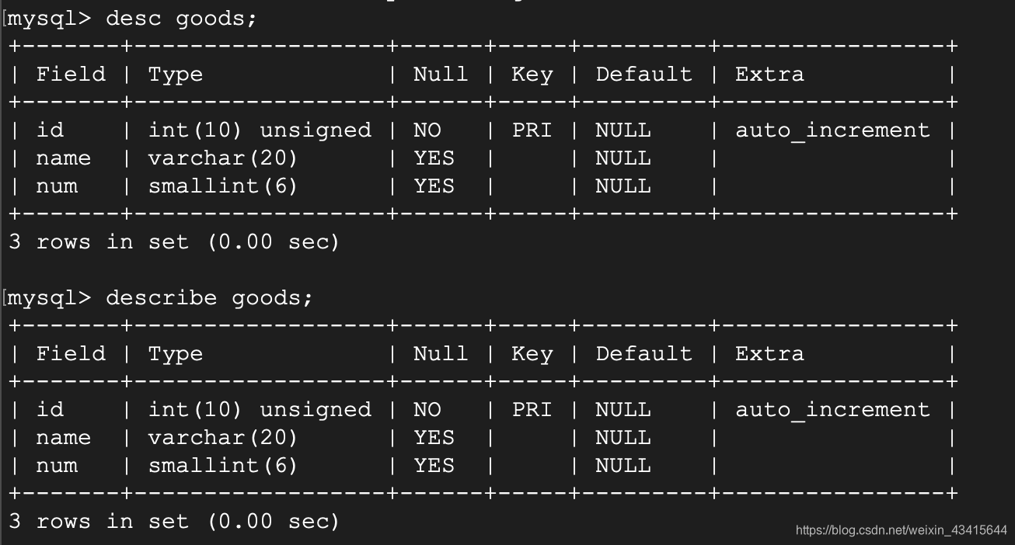Select "auto_increment" in the describe goods output
Viewport: 1015px width, 545px height.
(x=832, y=409)
